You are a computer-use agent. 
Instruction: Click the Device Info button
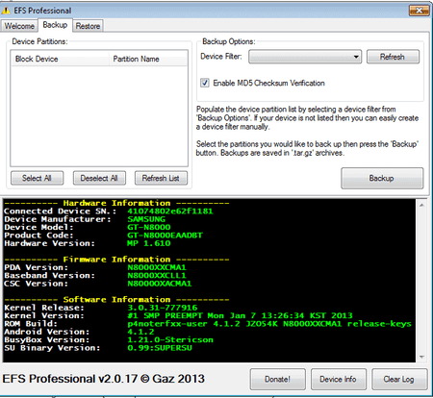[x=338, y=379]
